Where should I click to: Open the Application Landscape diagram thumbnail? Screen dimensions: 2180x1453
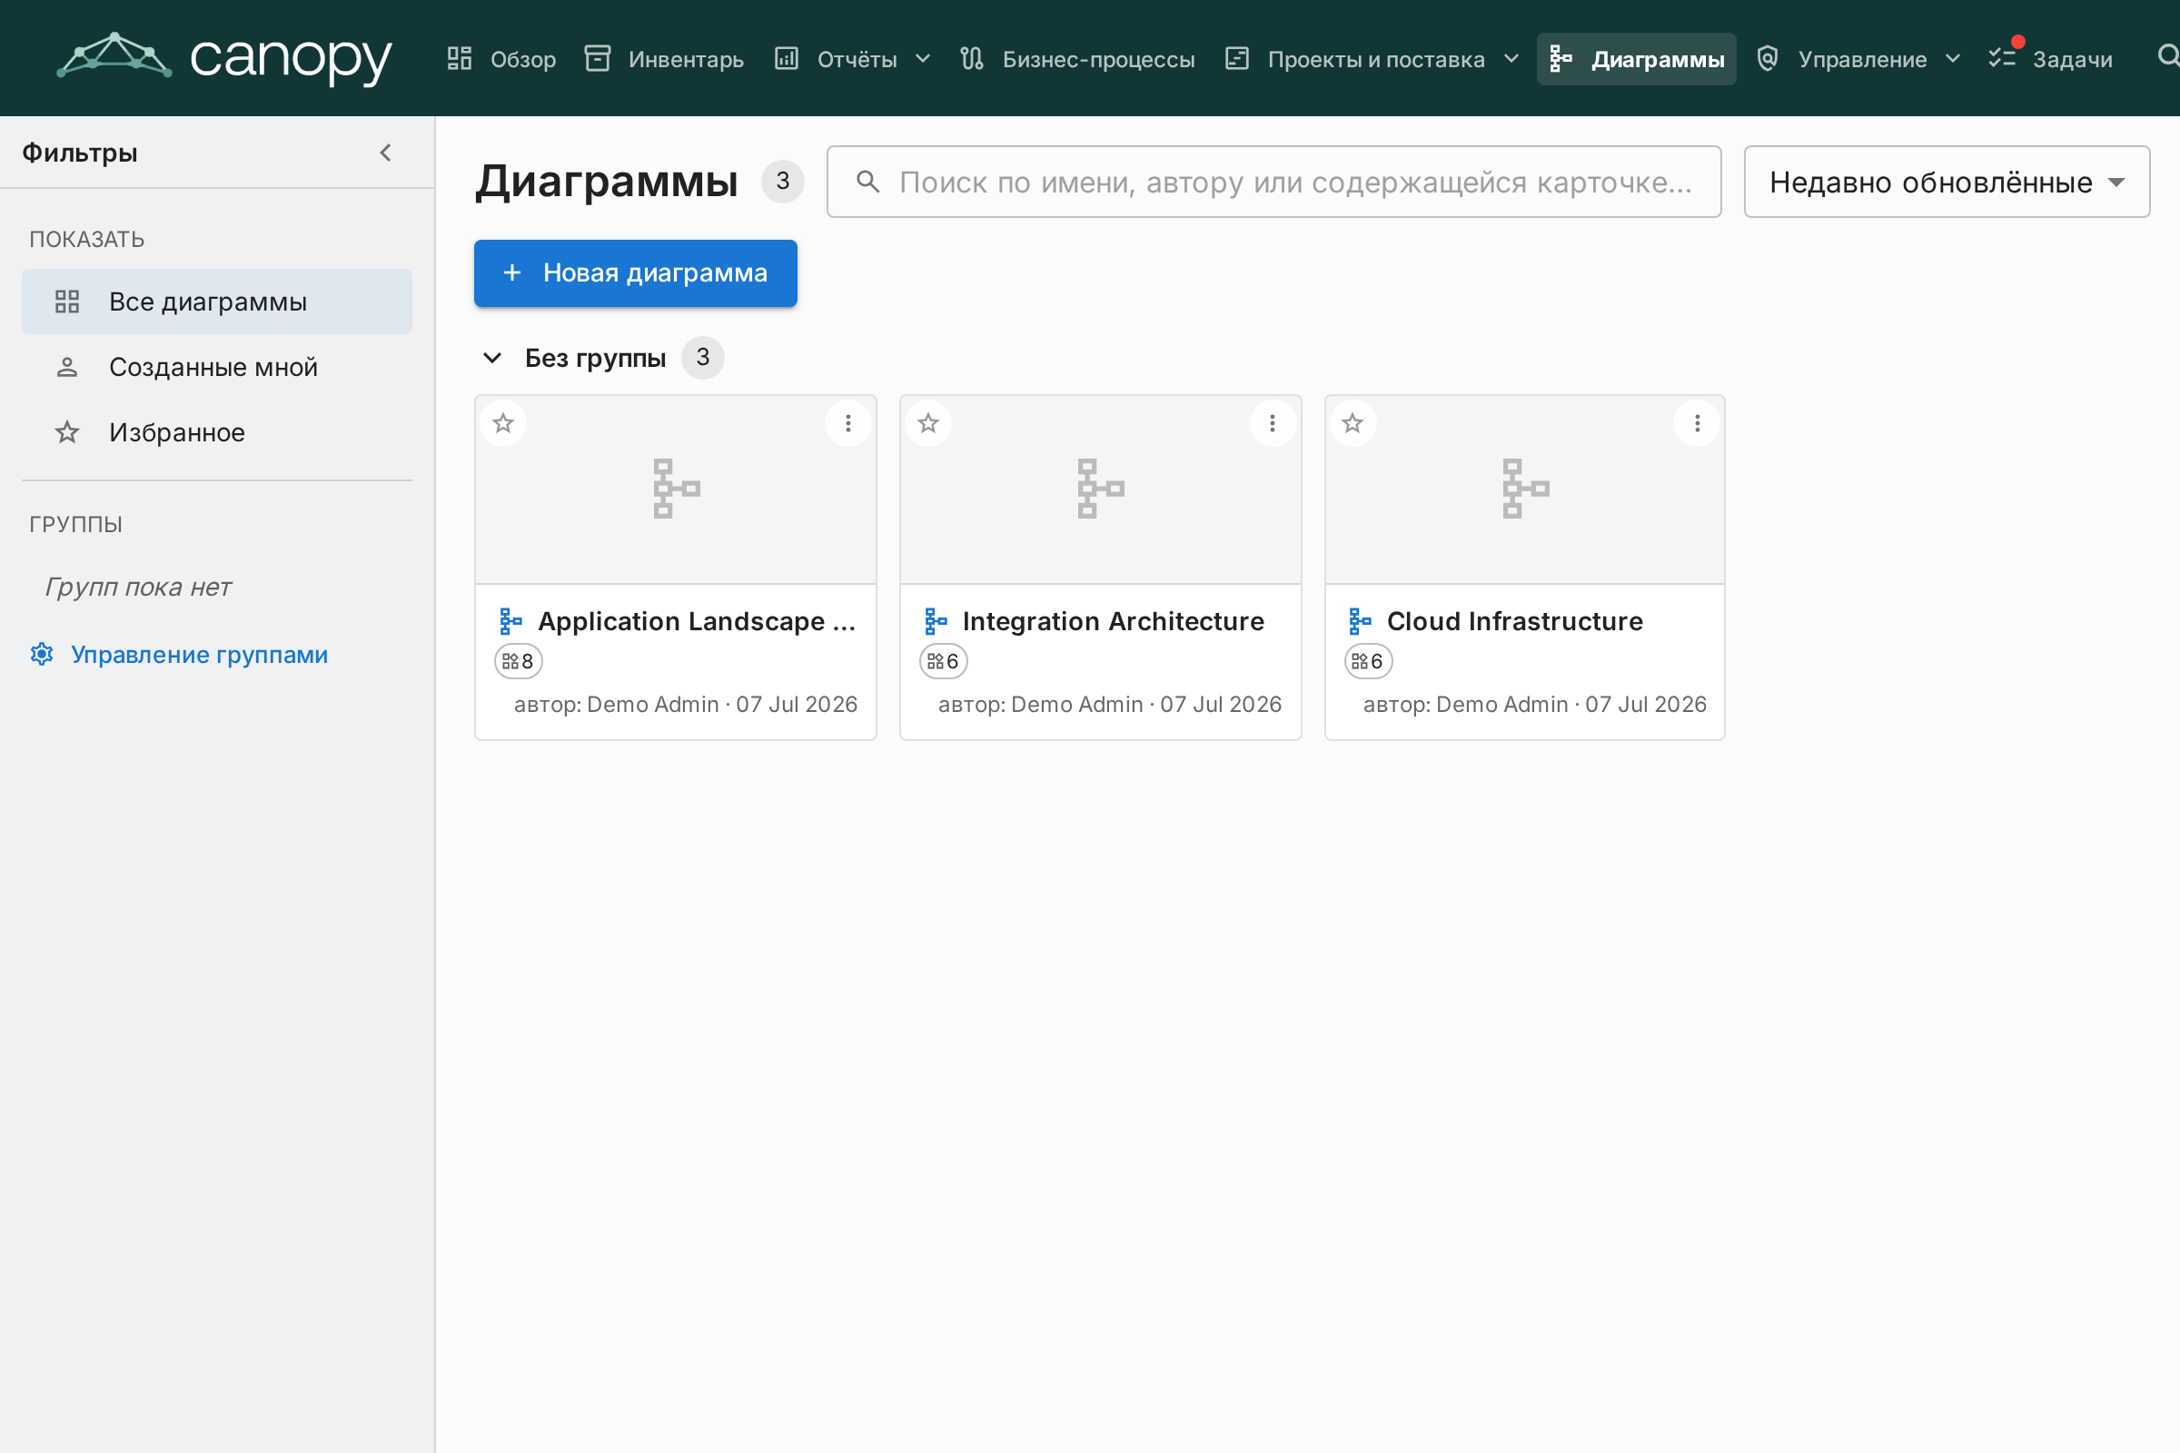[x=676, y=489]
